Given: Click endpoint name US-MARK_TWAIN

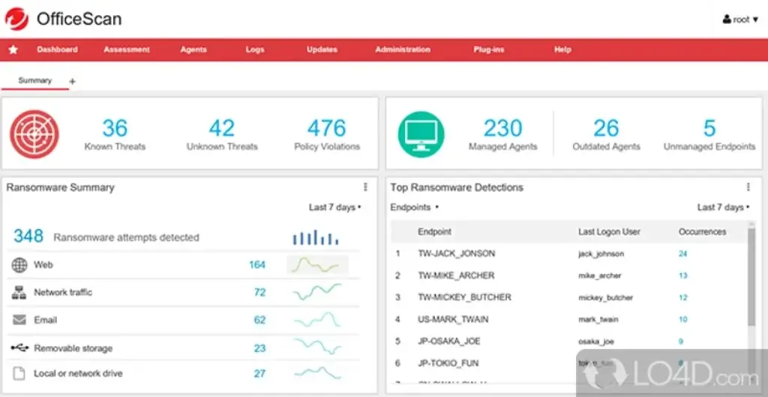Looking at the screenshot, I should (453, 319).
